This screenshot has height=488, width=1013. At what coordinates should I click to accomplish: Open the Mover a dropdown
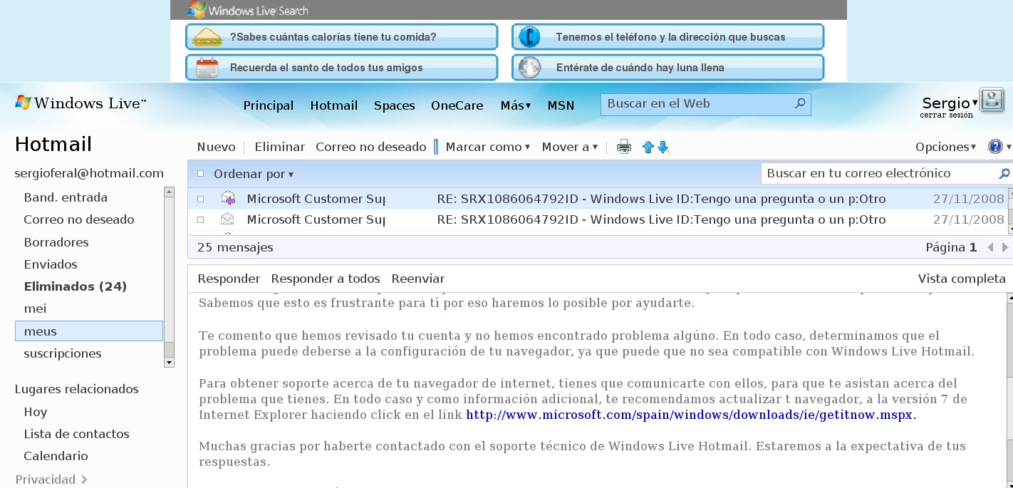pyautogui.click(x=569, y=147)
